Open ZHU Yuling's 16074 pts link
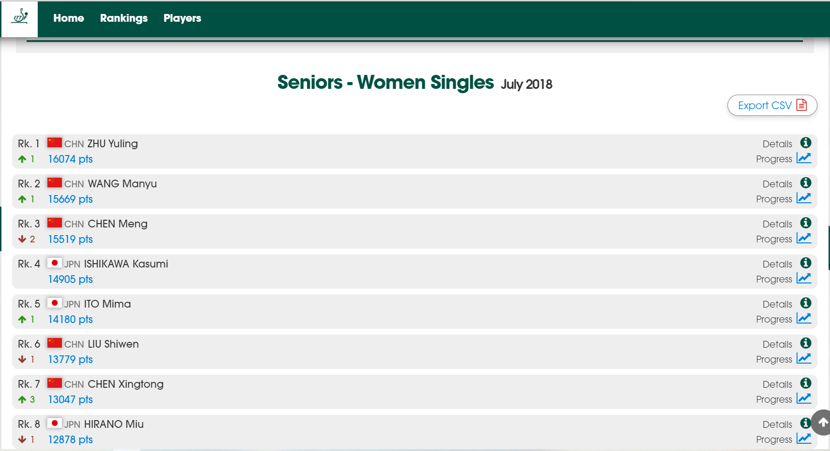This screenshot has width=830, height=451. pyautogui.click(x=70, y=159)
